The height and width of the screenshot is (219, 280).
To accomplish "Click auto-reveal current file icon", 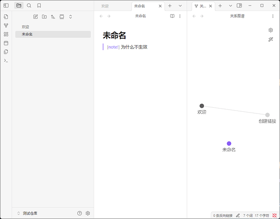I will (x=62, y=17).
